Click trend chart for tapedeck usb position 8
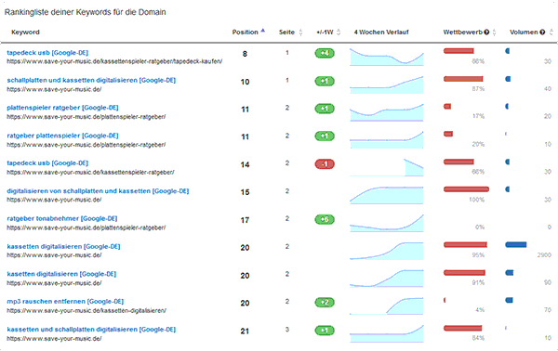558x351 pixels. click(x=387, y=57)
